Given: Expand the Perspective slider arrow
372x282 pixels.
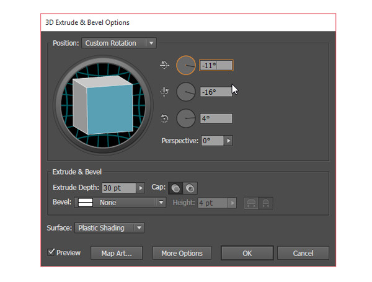Looking at the screenshot, I should click(x=228, y=141).
